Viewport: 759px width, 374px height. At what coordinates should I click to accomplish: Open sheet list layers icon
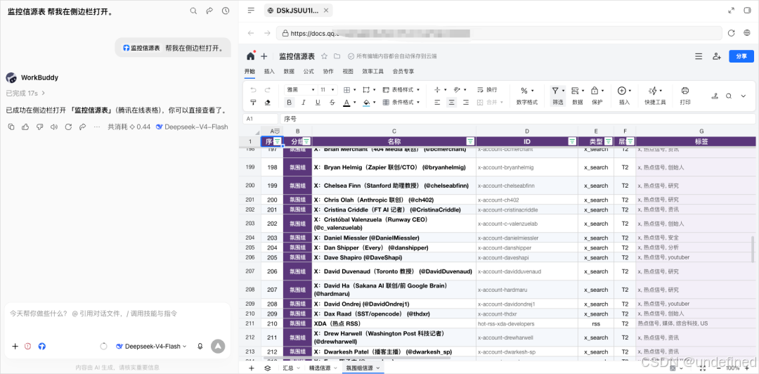click(267, 368)
